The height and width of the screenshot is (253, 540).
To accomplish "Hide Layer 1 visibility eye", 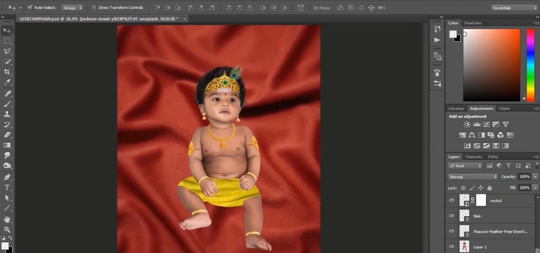I will 452,247.
